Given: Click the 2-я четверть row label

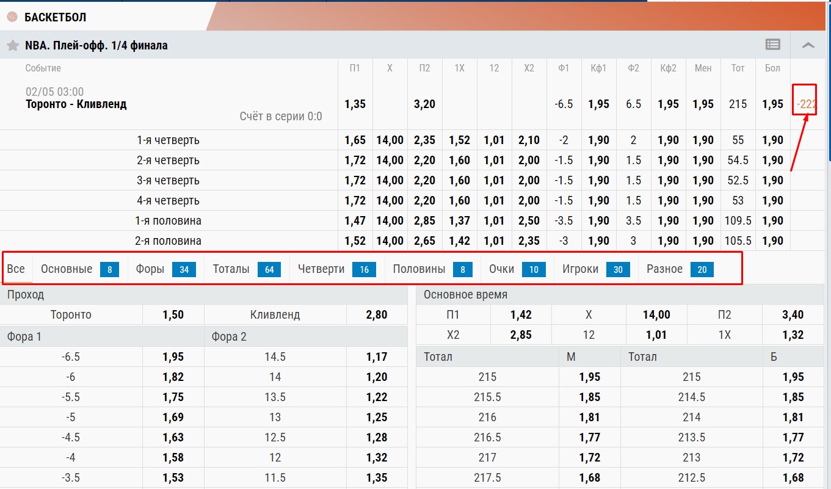Looking at the screenshot, I should click(168, 161).
